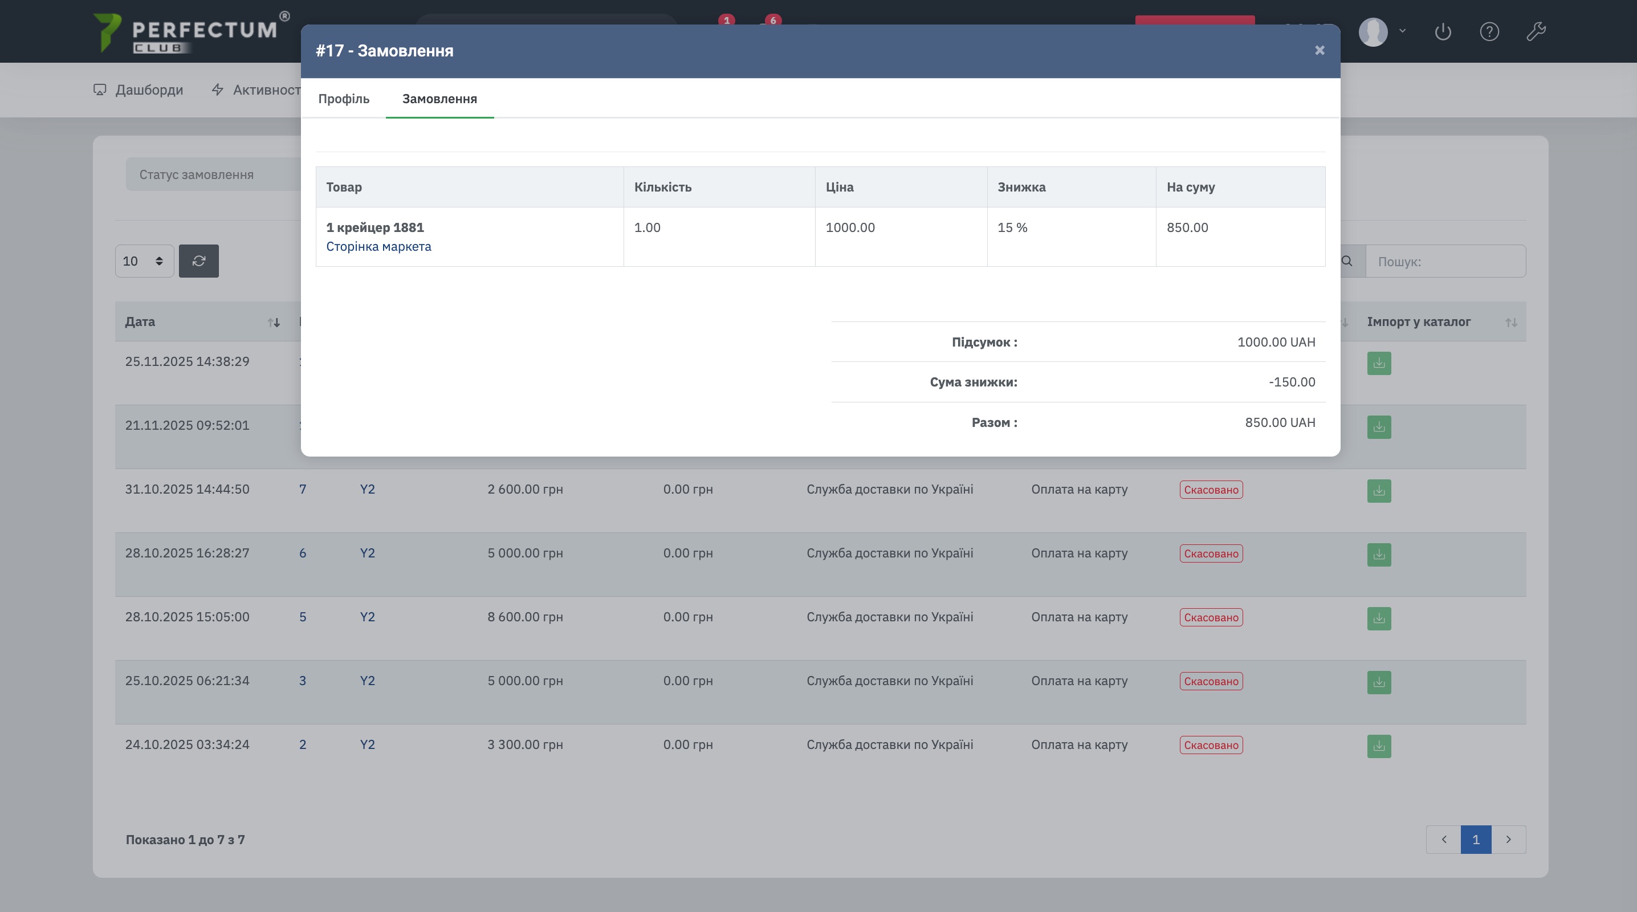Import the 31.10.2025 order into catalog

(x=1378, y=491)
